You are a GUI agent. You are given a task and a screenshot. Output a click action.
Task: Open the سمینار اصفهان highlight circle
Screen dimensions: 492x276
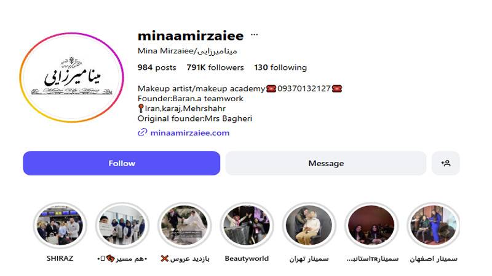tap(434, 225)
